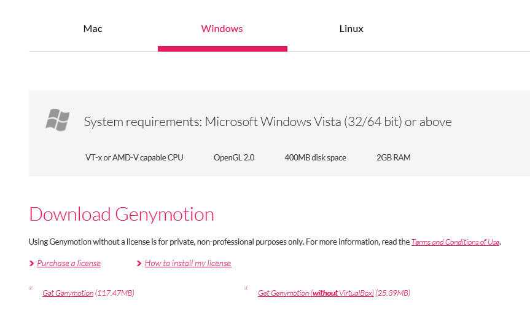
Task: Click the 2GB RAM requirement text
Action: tap(394, 157)
